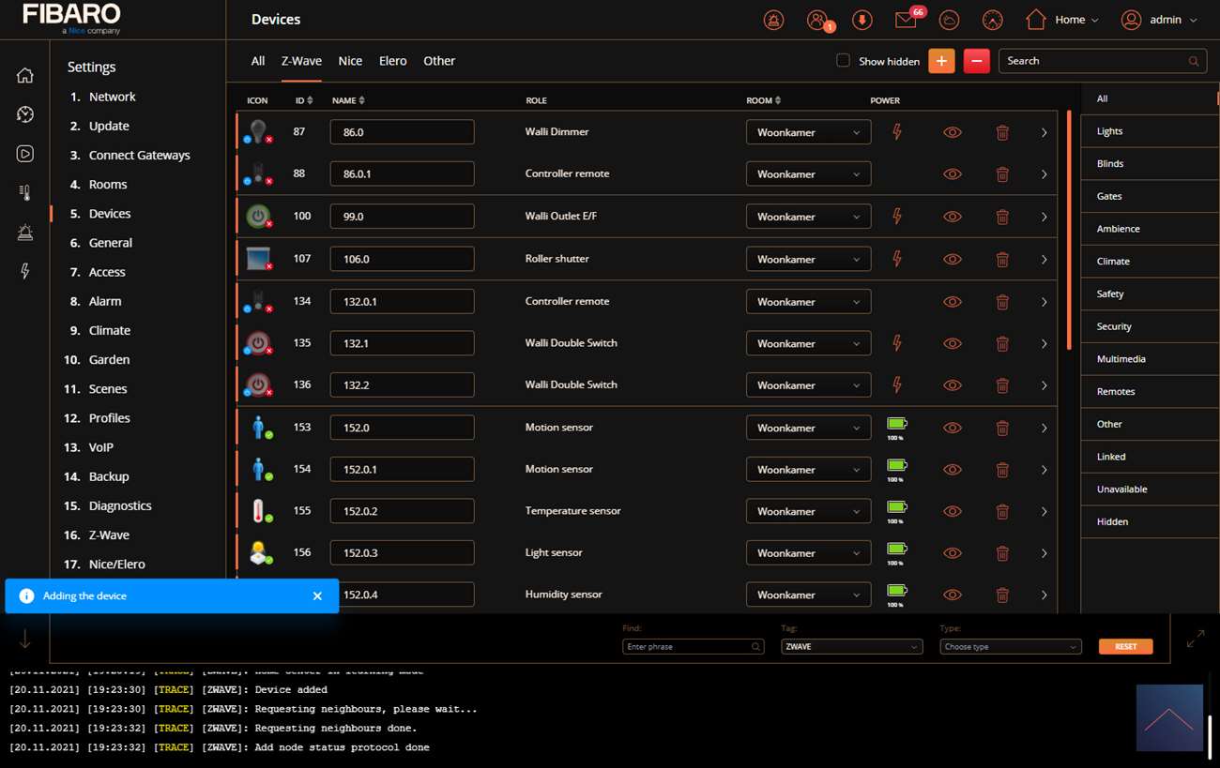Click the orange vertical scrollbar of device list
The image size is (1220, 768).
click(x=1069, y=230)
